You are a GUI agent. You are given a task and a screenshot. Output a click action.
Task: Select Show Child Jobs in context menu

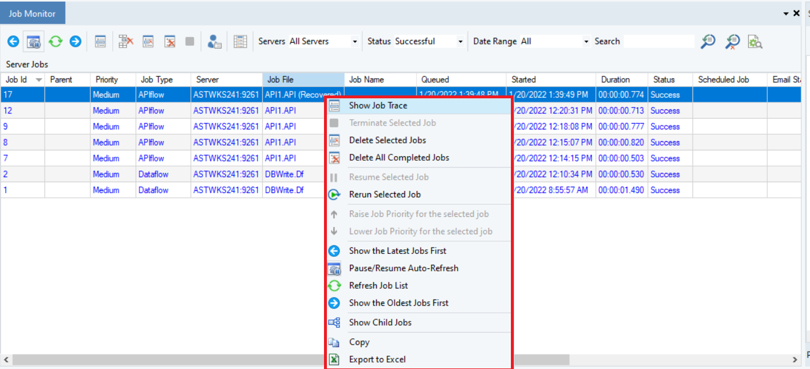click(380, 322)
